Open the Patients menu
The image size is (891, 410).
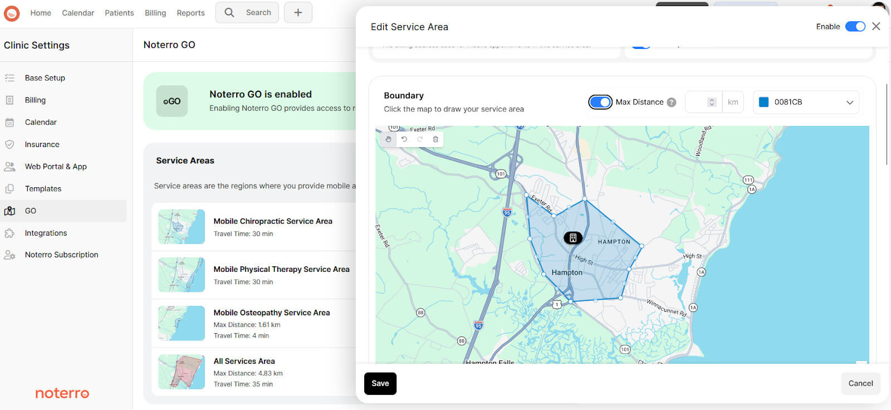tap(119, 13)
